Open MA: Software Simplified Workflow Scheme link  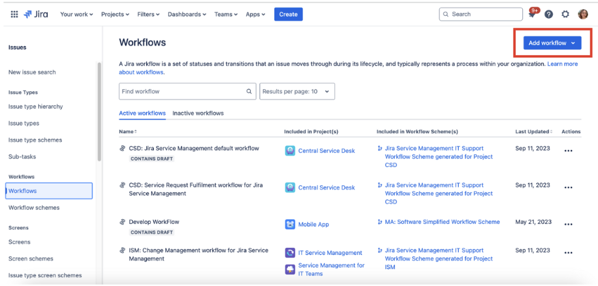442,222
